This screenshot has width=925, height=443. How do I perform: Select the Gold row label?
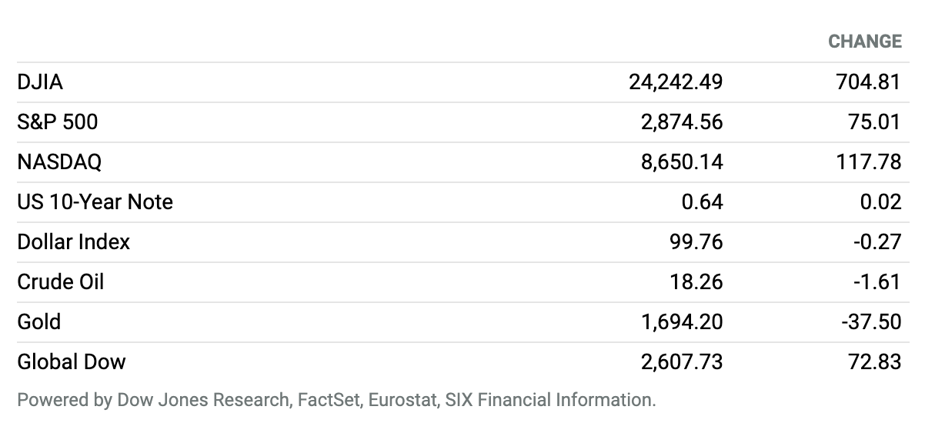39,321
